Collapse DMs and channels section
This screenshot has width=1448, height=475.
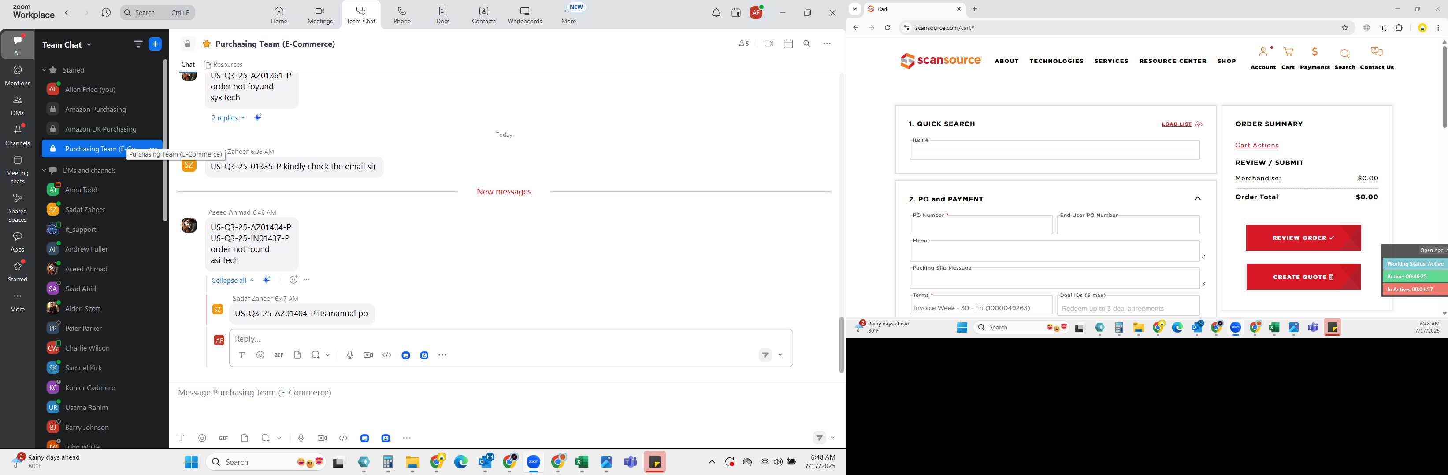44,171
